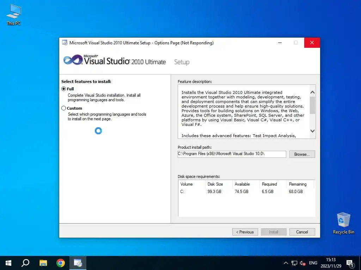
Task: Click the Remaining column header
Action: 300,184
